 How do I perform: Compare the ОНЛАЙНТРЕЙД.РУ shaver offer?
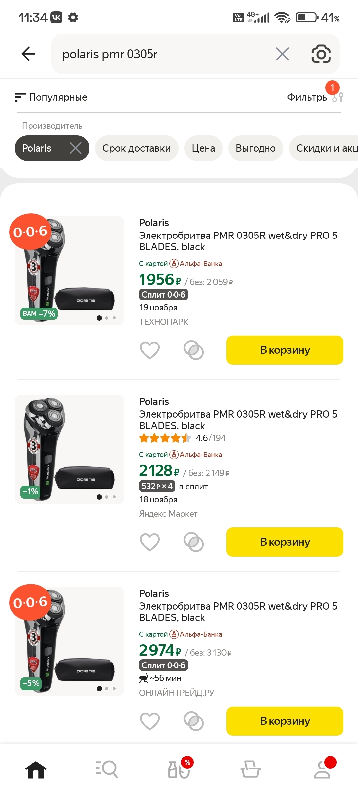[194, 721]
